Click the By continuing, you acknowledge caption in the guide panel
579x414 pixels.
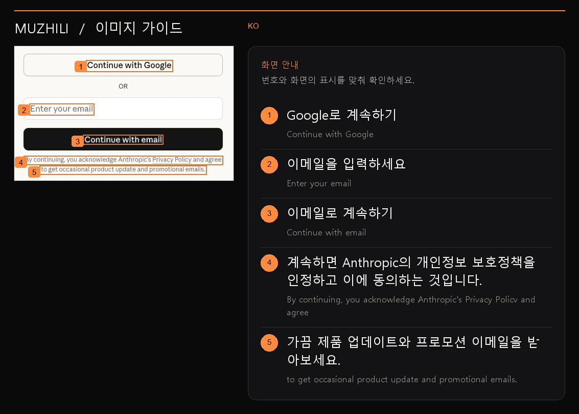click(411, 306)
